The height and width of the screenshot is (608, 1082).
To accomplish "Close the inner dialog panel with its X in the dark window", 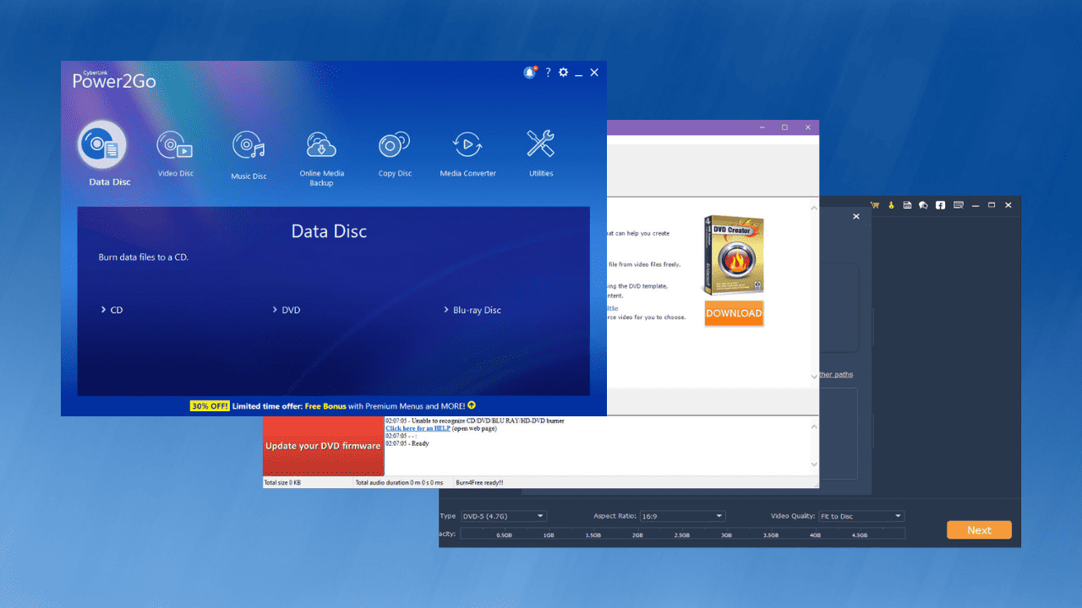I will 855,216.
